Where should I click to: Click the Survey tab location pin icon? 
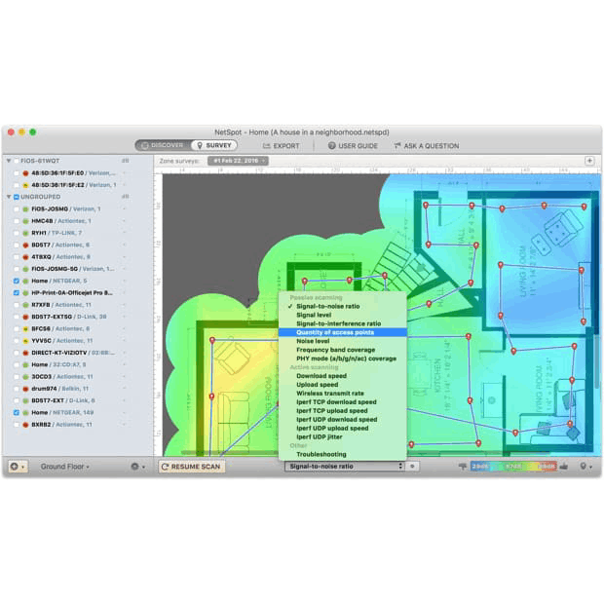[x=200, y=145]
